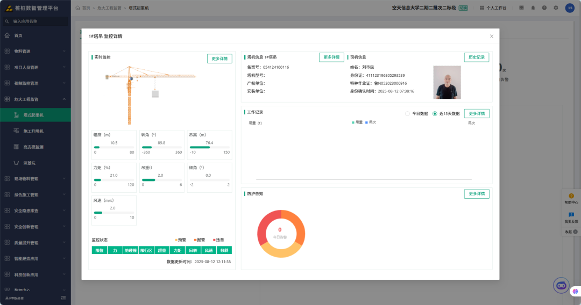The height and width of the screenshot is (305, 581).
Task: Expand the 视频监控管理 menu chevron
Action: click(x=64, y=83)
